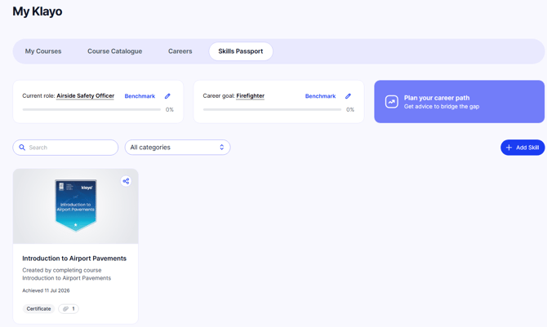Open Plan your career path card
The width and height of the screenshot is (547, 327).
(x=459, y=102)
